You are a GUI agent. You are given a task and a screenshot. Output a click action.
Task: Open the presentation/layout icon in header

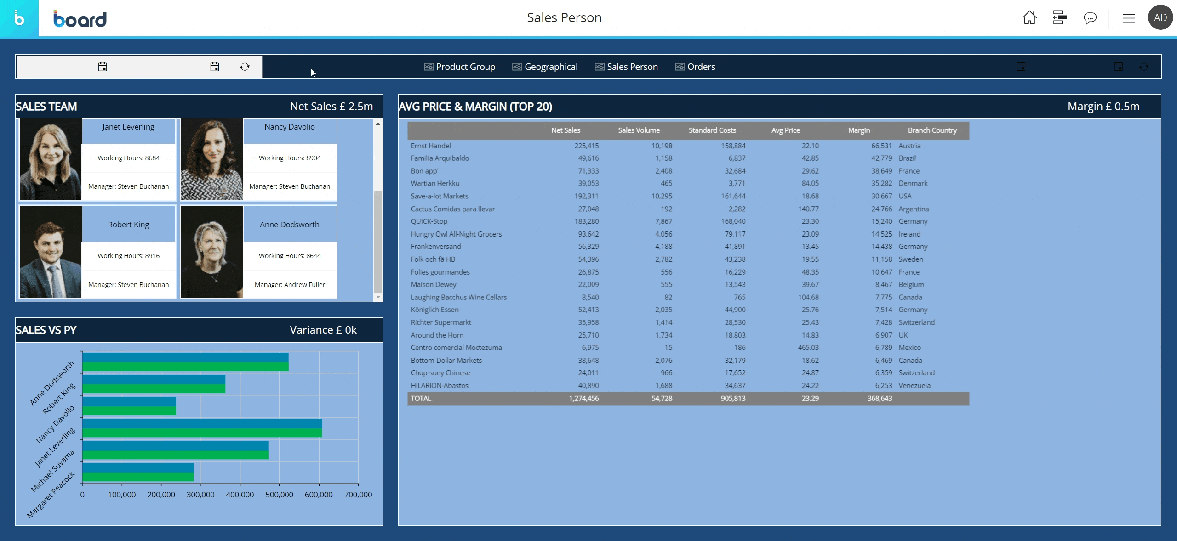pyautogui.click(x=1060, y=18)
